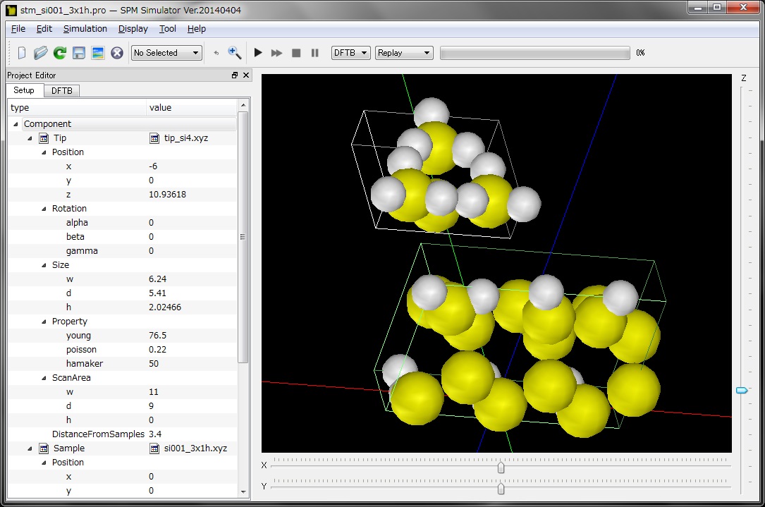Switch to the DFTB tab

(62, 91)
